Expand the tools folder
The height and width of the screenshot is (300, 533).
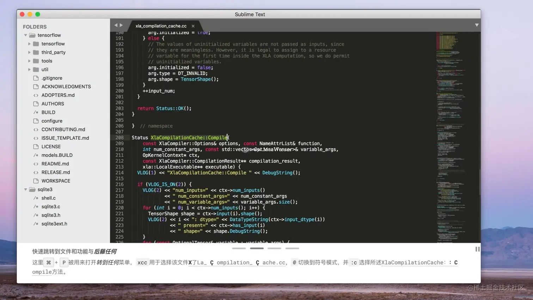(x=29, y=61)
